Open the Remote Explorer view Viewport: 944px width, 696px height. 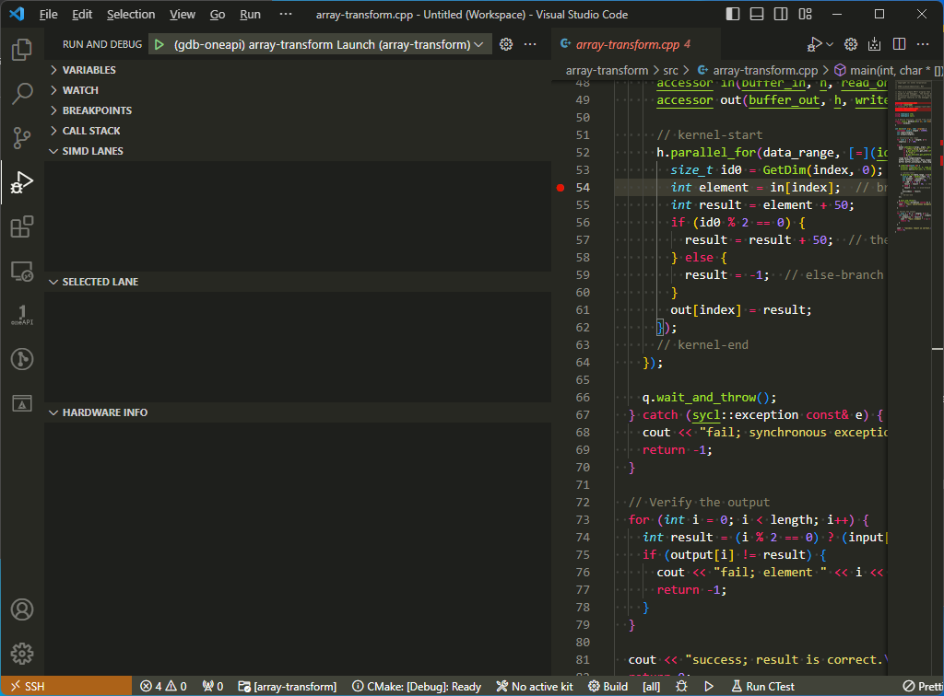point(22,271)
